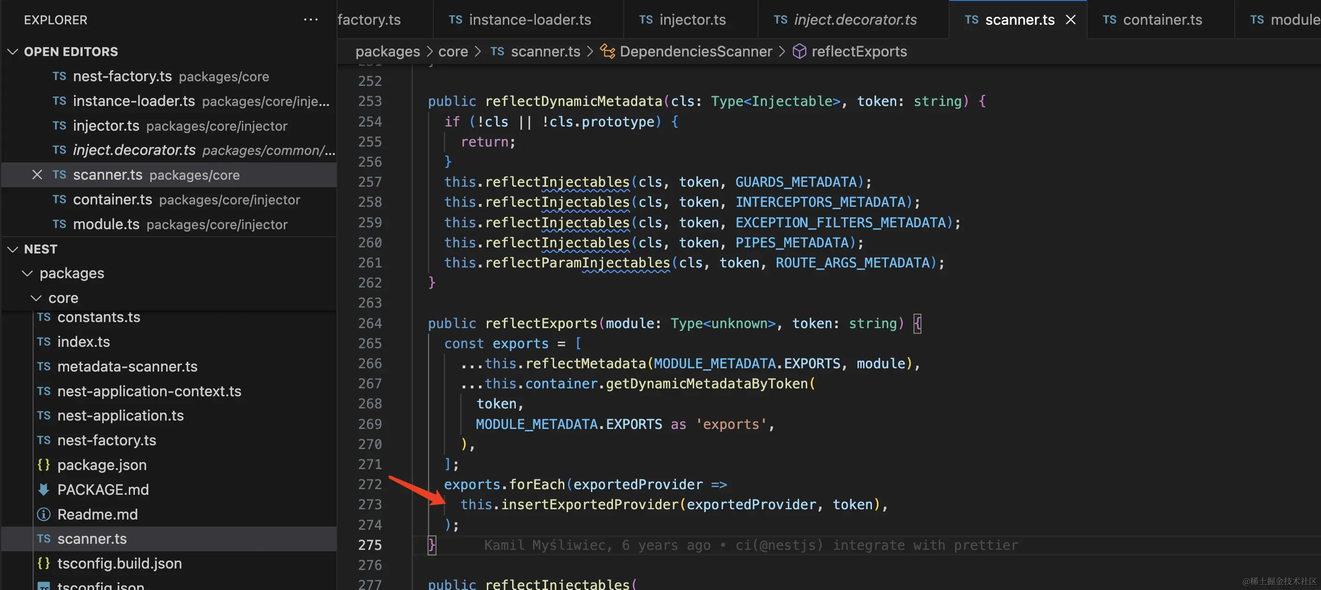This screenshot has height=590, width=1321.
Task: Click TS icon of nest-factory.ts open editor
Action: click(59, 77)
